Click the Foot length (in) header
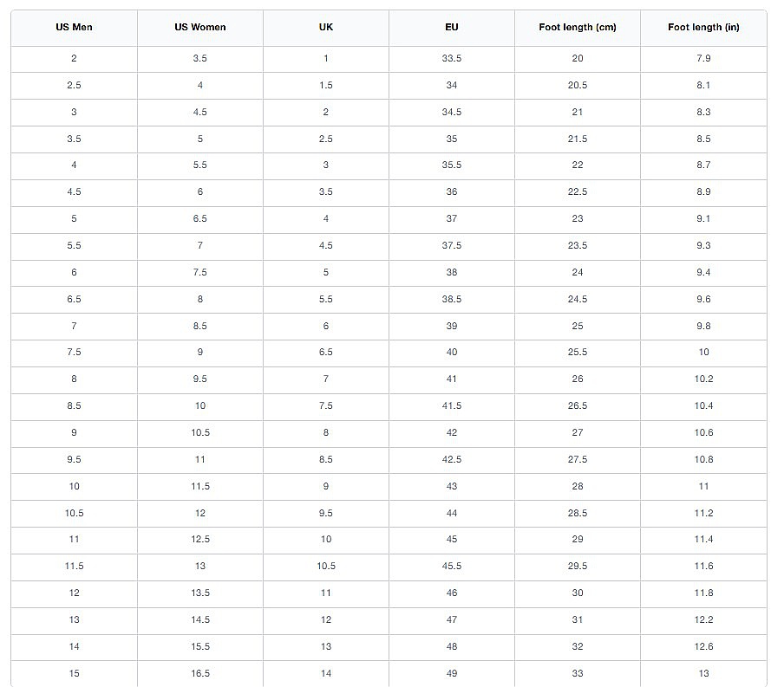 coord(703,27)
